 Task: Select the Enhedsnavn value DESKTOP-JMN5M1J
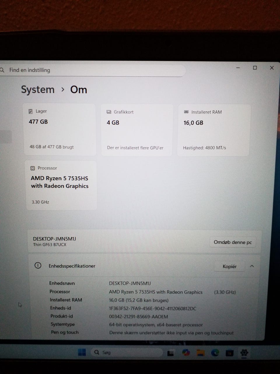tap(130, 283)
